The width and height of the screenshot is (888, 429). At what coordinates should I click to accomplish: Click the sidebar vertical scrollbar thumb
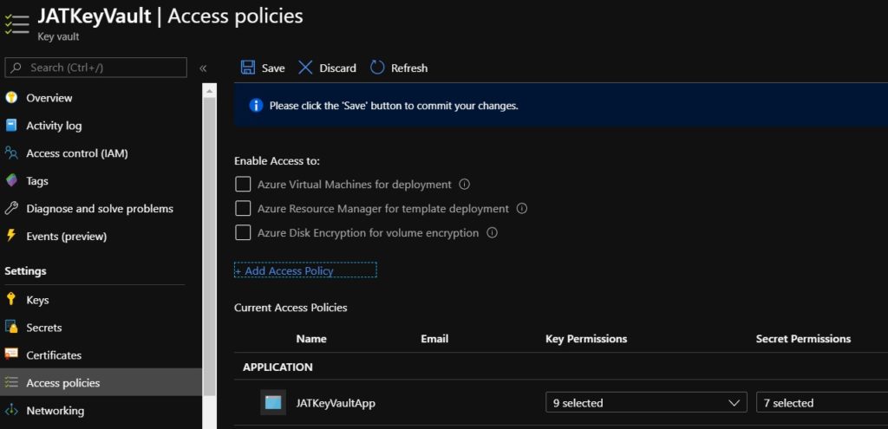(210, 247)
